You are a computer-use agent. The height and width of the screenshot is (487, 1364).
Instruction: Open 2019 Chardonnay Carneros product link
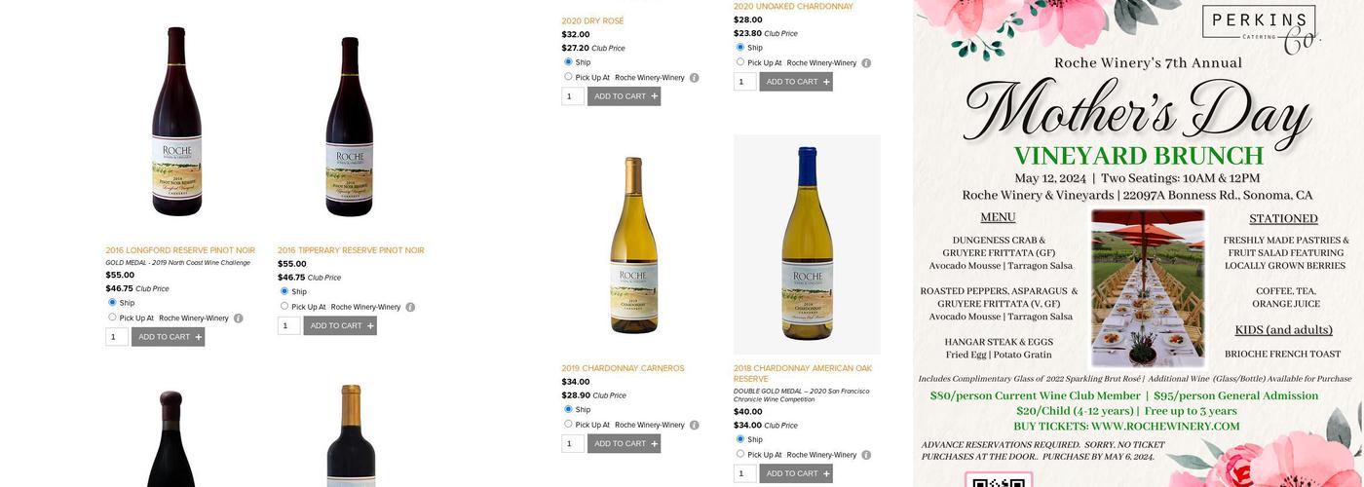[x=623, y=368]
